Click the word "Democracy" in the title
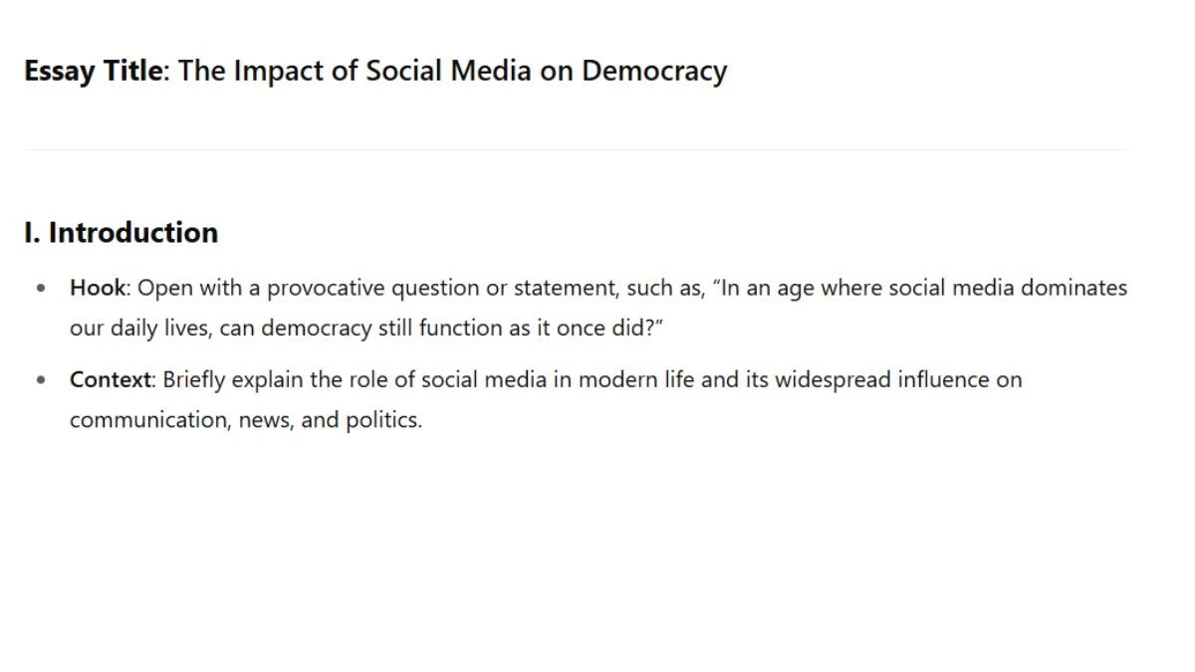The height and width of the screenshot is (672, 1195). [x=654, y=72]
